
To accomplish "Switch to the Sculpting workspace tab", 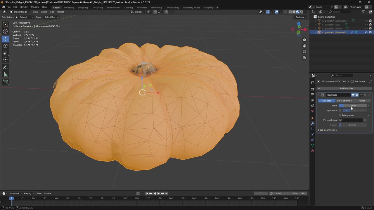I will (x=83, y=8).
